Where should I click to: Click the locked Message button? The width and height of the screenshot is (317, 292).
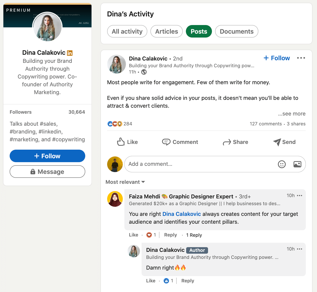point(47,172)
